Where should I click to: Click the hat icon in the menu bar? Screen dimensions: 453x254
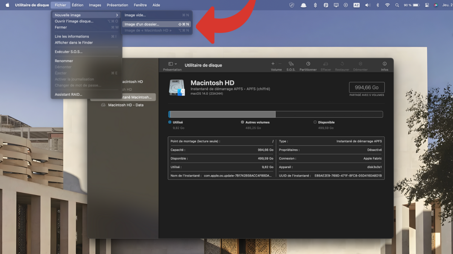click(x=304, y=5)
